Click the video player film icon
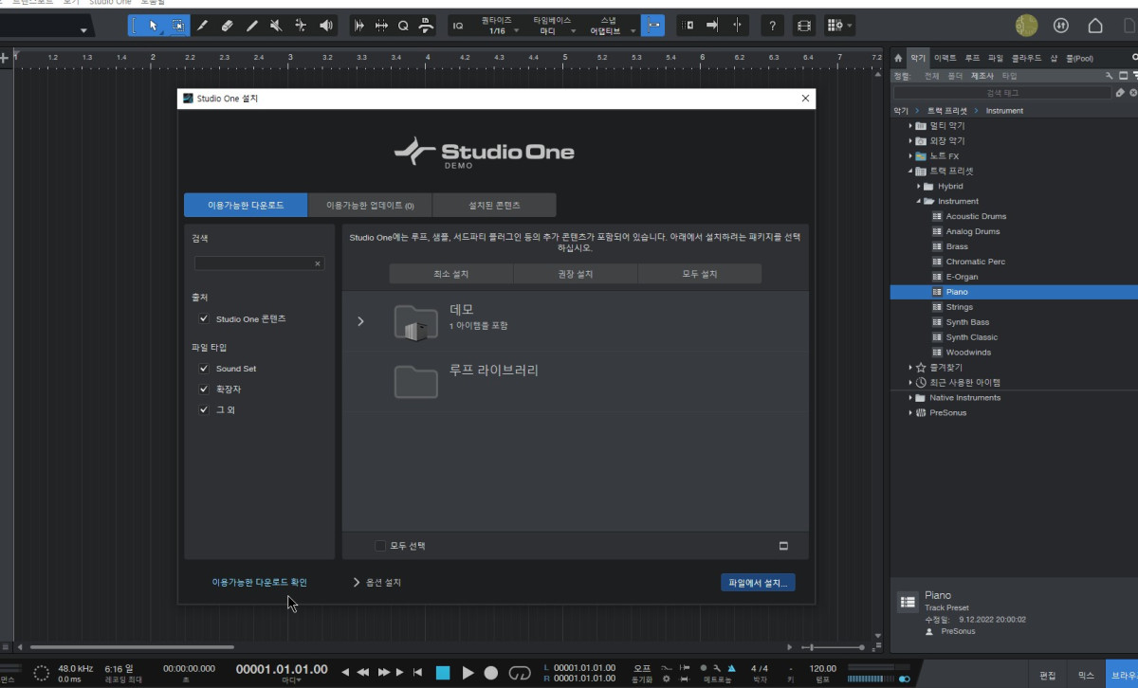This screenshot has width=1138, height=688. click(x=803, y=26)
